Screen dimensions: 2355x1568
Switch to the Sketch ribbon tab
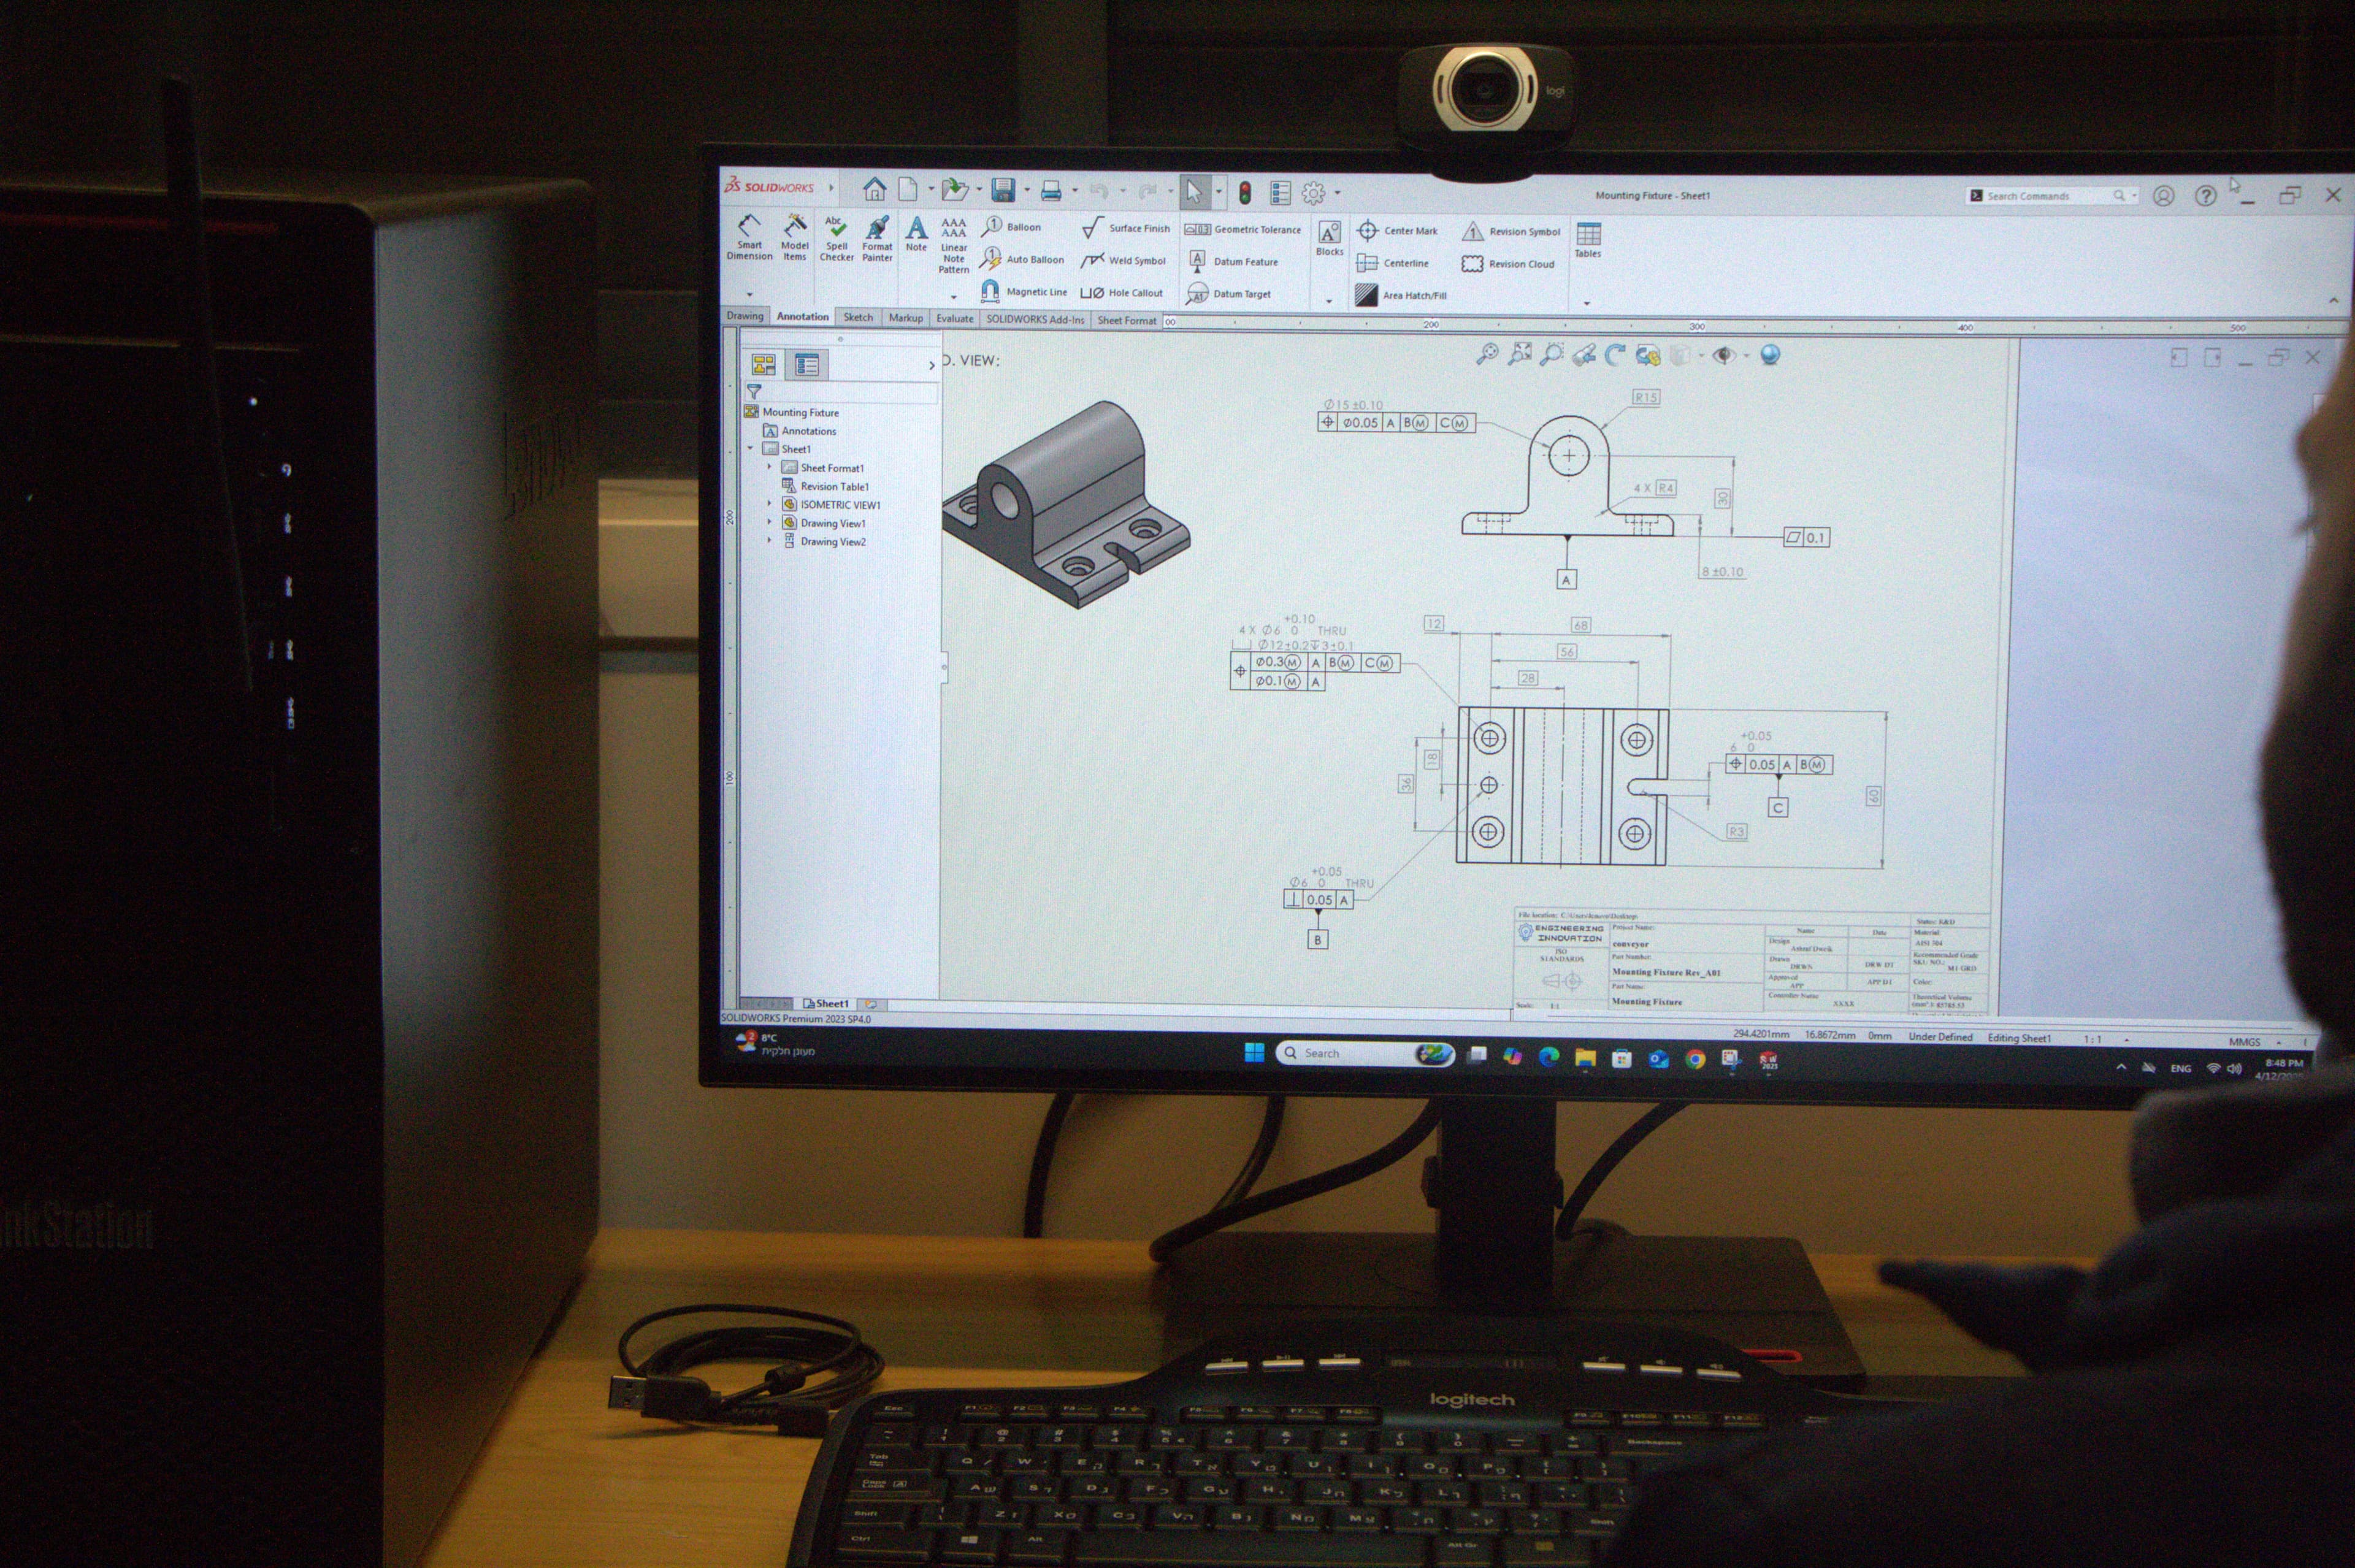pyautogui.click(x=858, y=317)
